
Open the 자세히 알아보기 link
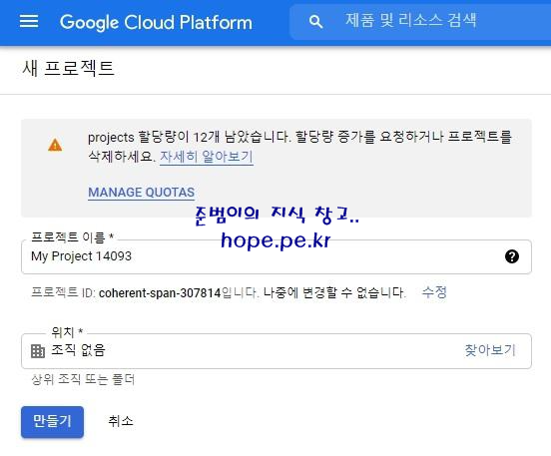click(x=207, y=157)
